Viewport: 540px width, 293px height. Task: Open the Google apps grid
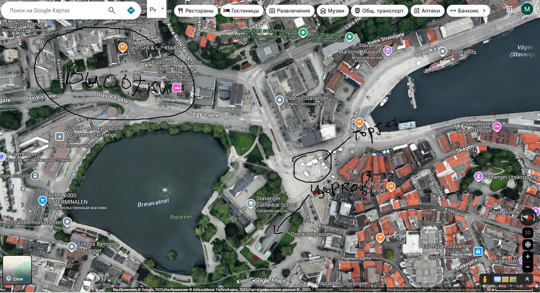tap(509, 9)
